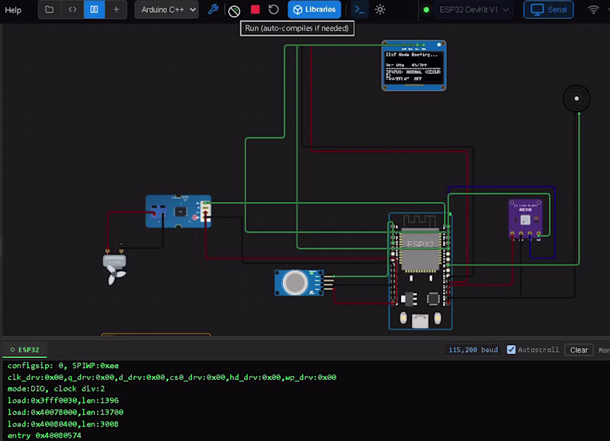The image size is (610, 441).
Task: Select the MQ gas sensor module
Action: tap(299, 283)
